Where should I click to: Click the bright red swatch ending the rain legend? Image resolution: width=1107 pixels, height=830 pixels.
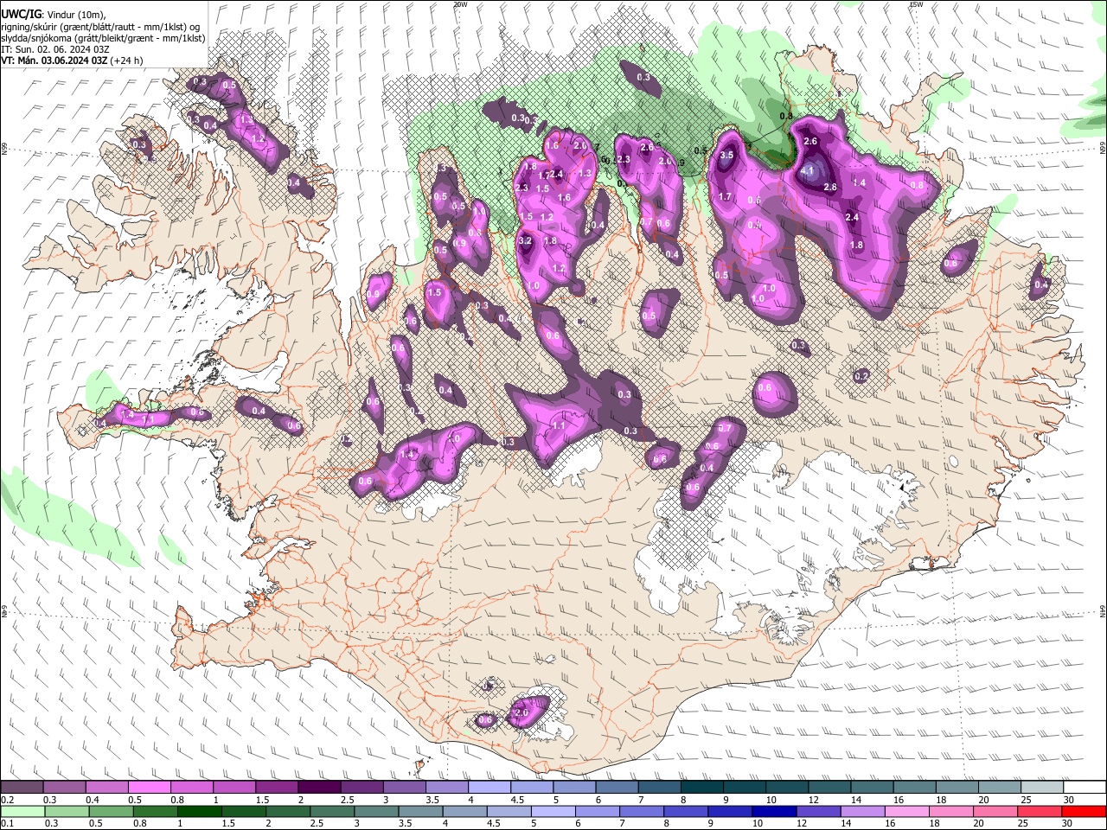coord(1085,811)
